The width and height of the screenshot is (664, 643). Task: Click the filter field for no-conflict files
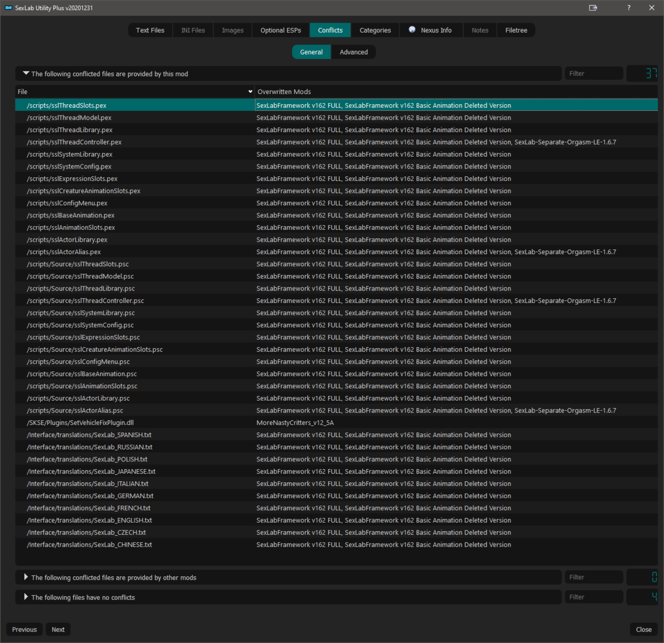coord(594,597)
